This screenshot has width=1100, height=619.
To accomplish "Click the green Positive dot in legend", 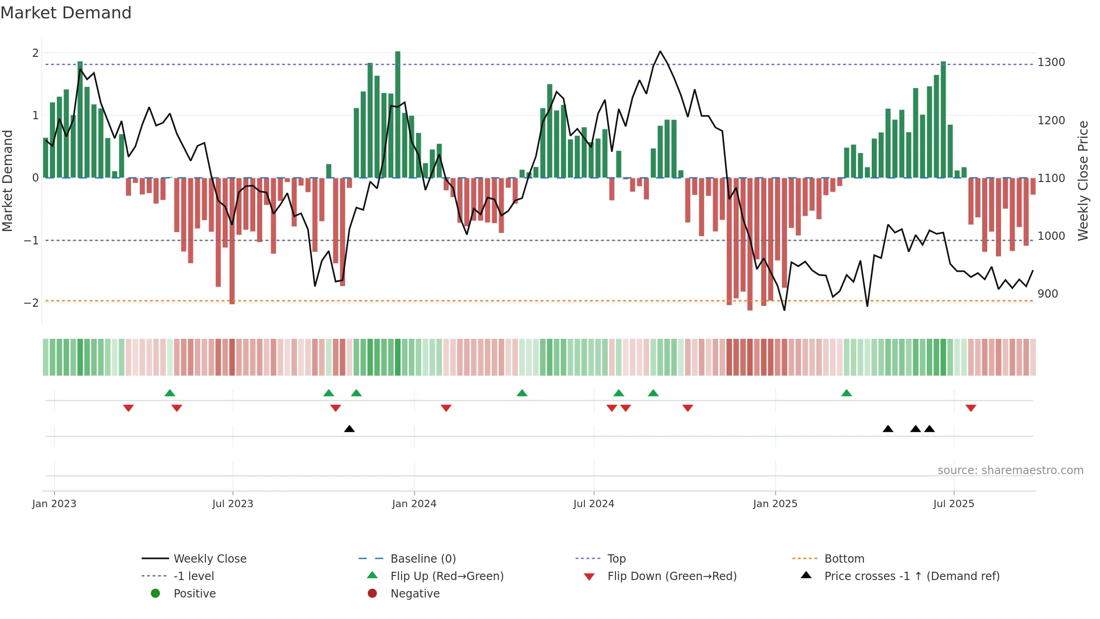I will pyautogui.click(x=155, y=593).
